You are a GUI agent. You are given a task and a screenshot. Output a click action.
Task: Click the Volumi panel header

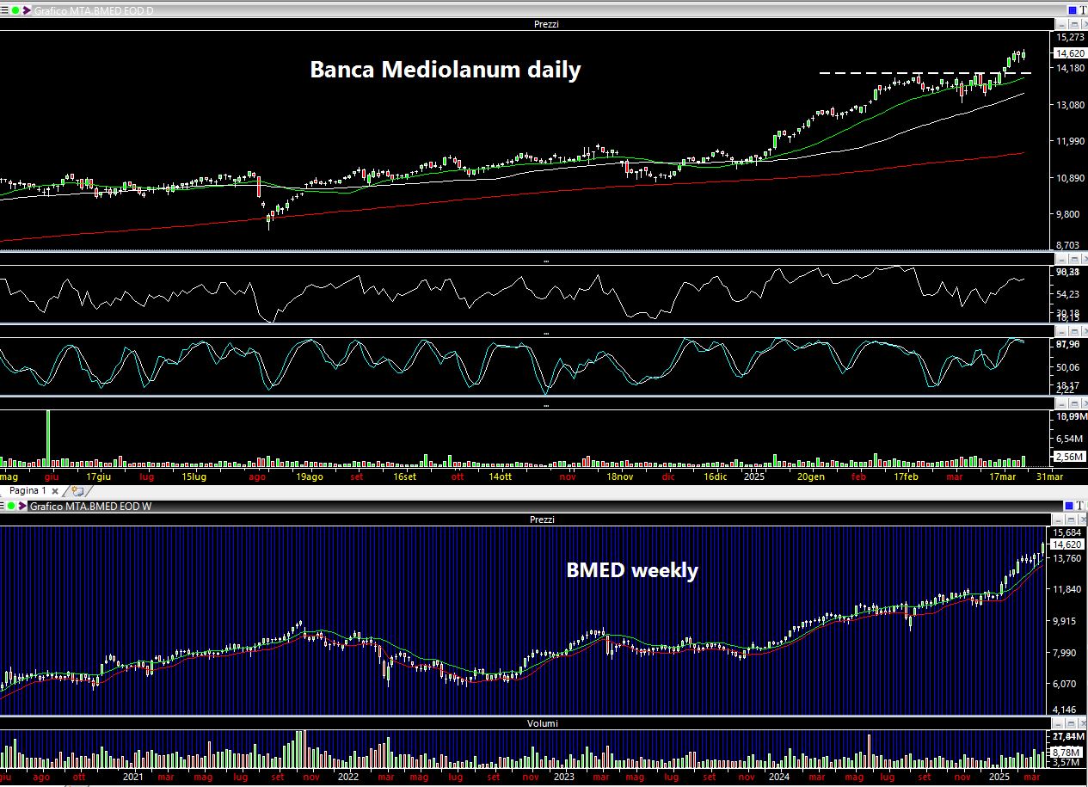click(x=542, y=723)
